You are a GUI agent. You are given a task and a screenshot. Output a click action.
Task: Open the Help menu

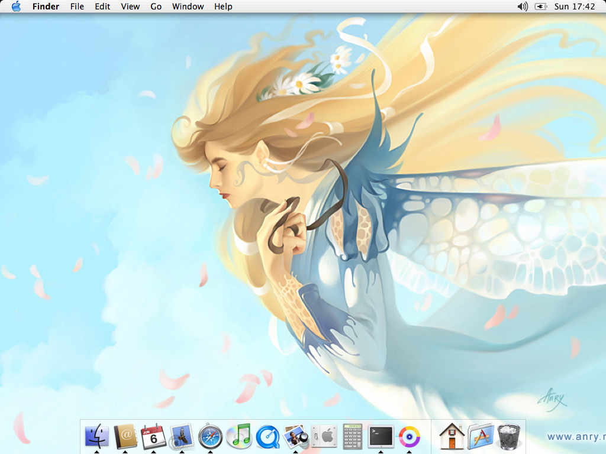[223, 7]
